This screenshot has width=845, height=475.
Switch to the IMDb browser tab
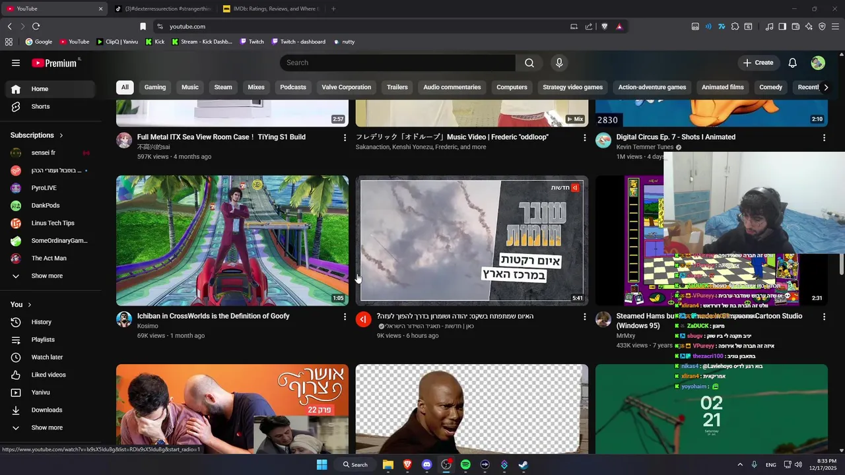(271, 9)
